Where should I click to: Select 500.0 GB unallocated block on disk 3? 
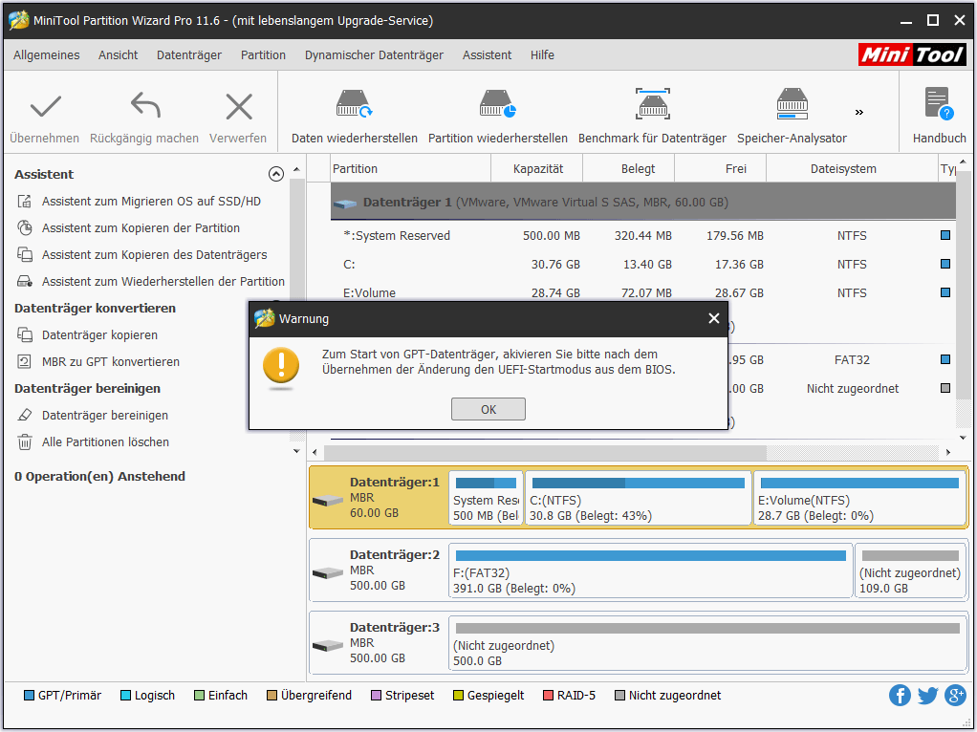[707, 643]
